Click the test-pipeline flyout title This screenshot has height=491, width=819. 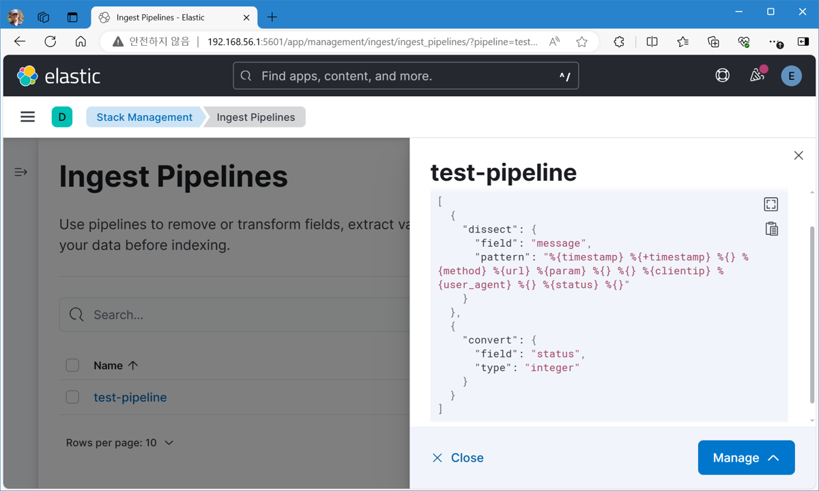coord(504,172)
